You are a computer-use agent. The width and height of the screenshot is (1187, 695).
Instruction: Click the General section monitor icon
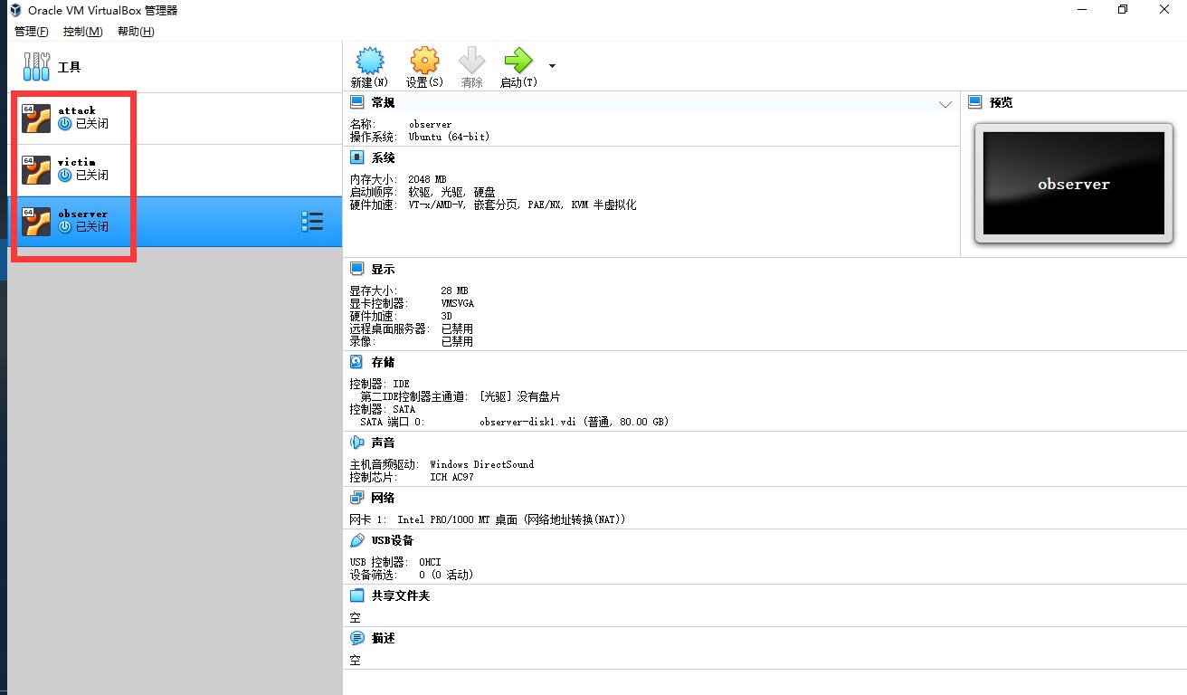(x=357, y=103)
